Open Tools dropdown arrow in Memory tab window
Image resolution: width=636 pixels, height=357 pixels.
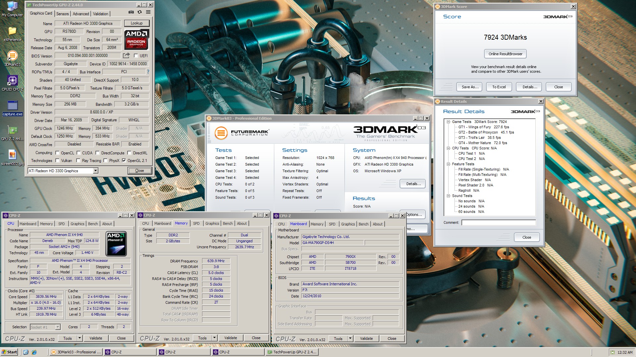215,338
